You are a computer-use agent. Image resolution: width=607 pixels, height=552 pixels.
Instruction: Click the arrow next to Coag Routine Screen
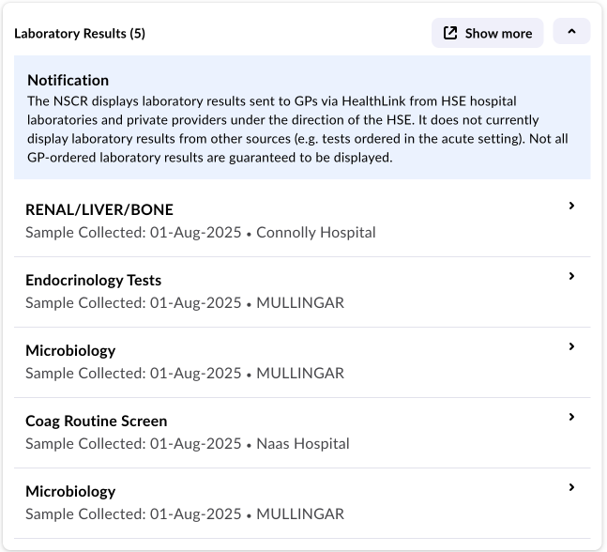point(571,418)
